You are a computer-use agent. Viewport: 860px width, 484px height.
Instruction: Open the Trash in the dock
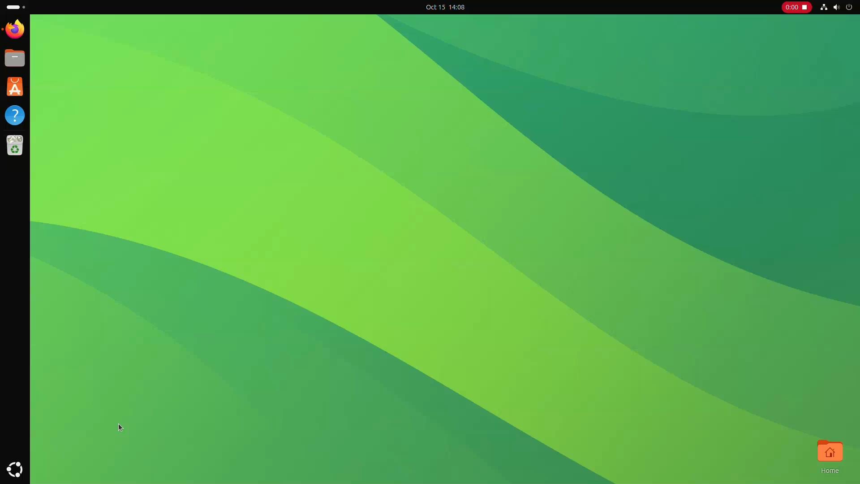[15, 145]
